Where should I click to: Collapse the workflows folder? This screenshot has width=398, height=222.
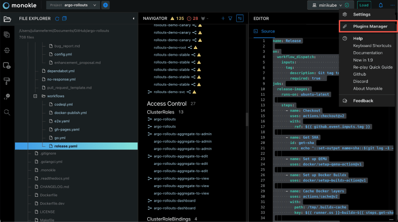[x=35, y=96]
